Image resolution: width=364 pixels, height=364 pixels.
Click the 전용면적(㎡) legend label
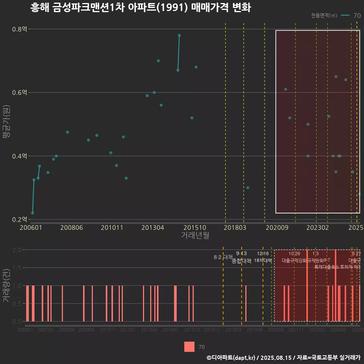(x=324, y=15)
